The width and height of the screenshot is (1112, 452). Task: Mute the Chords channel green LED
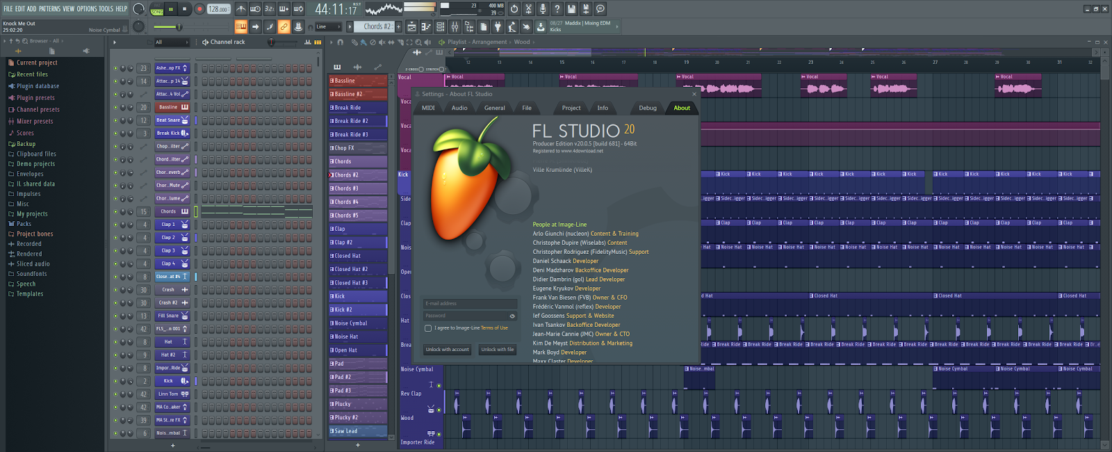115,211
